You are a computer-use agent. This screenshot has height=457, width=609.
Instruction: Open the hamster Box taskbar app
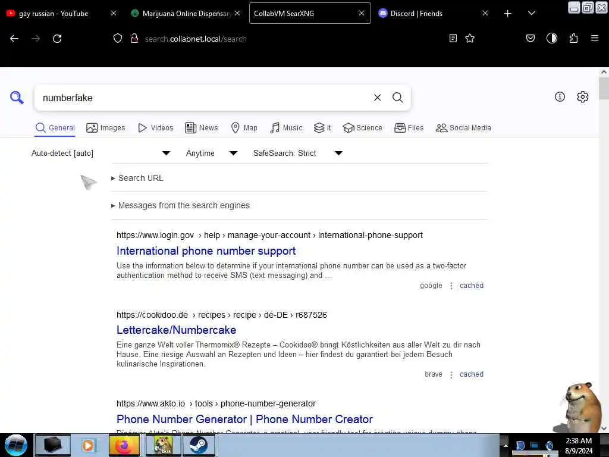click(163, 445)
